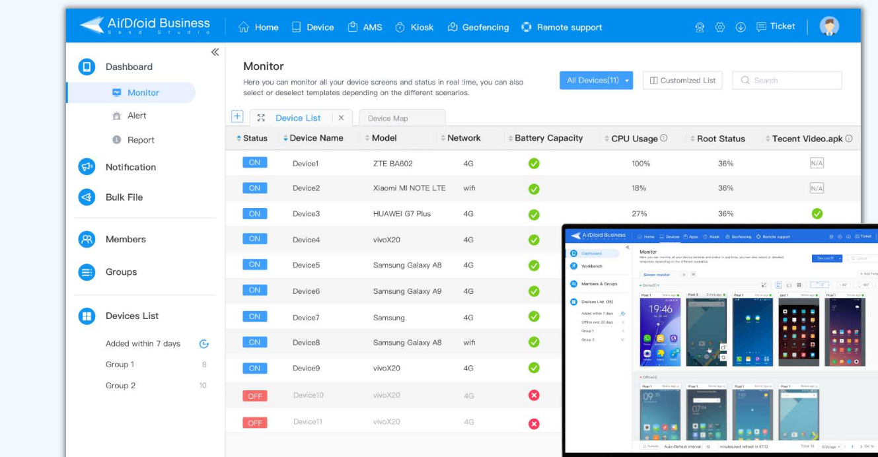Toggle Device5 status switch off

pyautogui.click(x=255, y=264)
